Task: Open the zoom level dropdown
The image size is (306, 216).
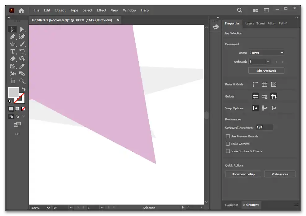Action: tap(48, 208)
